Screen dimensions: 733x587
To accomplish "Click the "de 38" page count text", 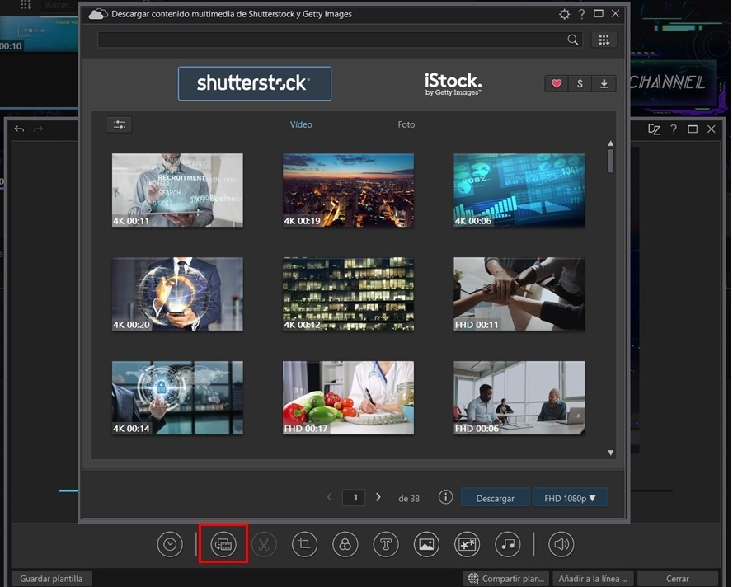I will click(x=409, y=499).
